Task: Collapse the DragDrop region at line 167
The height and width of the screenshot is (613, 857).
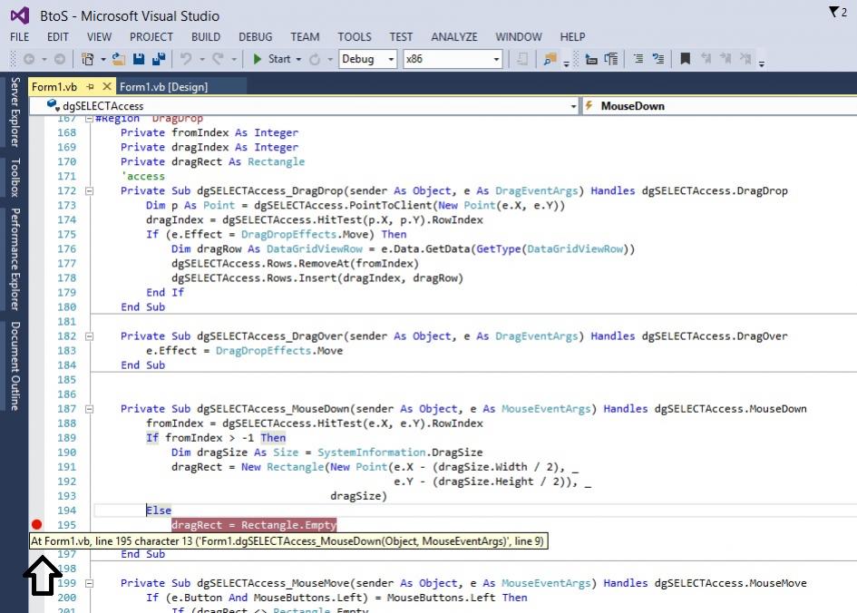Action: 89,119
